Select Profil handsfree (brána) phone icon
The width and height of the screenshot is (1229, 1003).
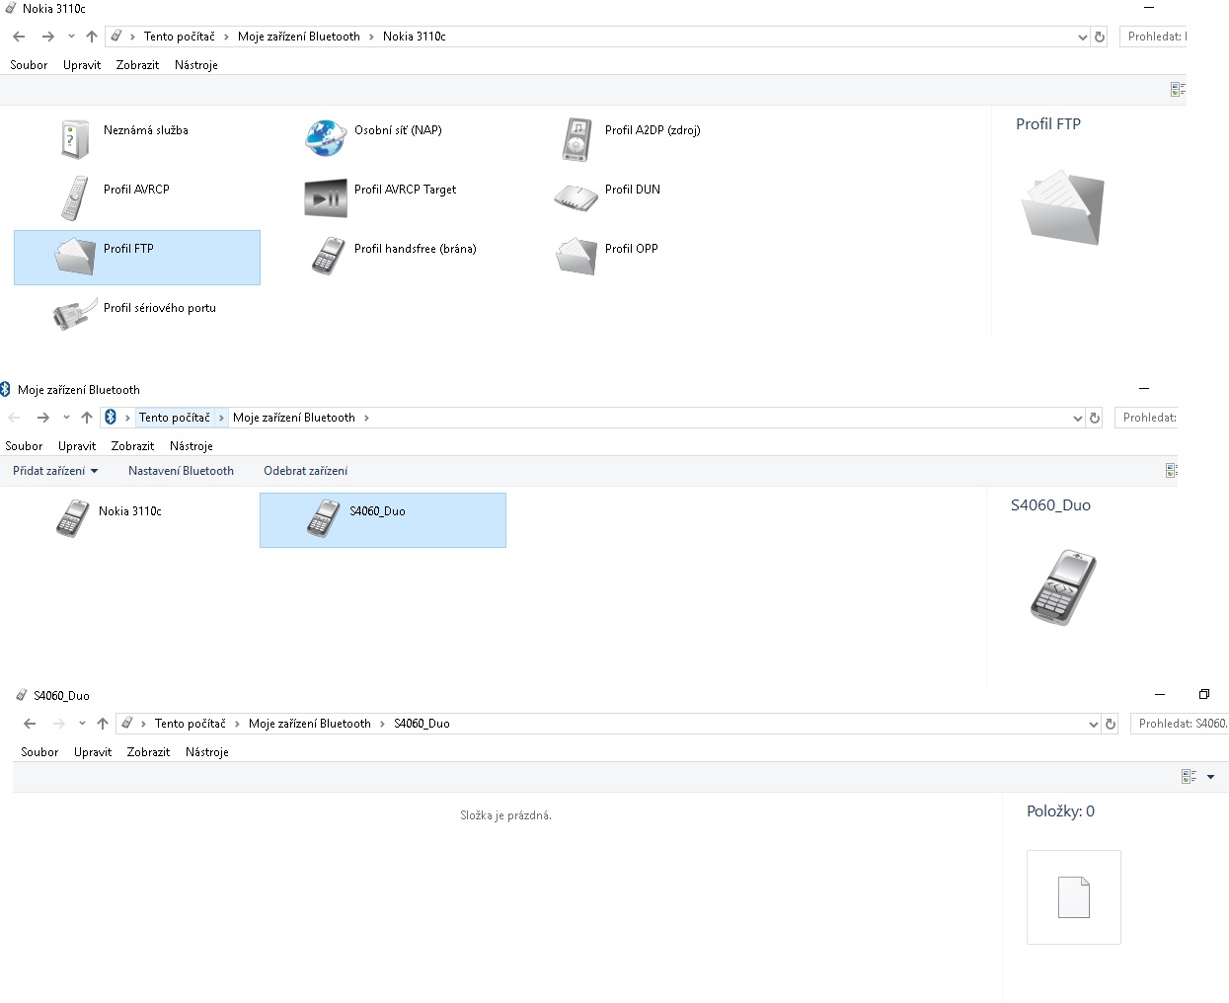click(327, 256)
